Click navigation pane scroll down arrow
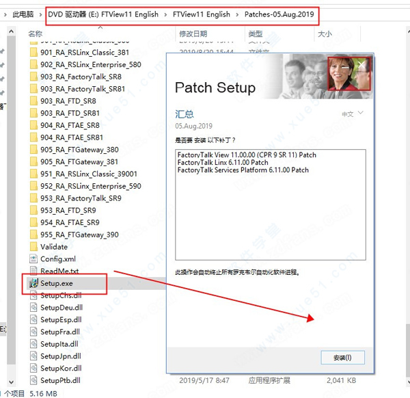The width and height of the screenshot is (410, 398). coord(11,382)
